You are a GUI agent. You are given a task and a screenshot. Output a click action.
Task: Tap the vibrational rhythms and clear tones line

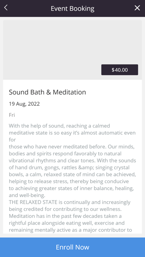[72, 161]
